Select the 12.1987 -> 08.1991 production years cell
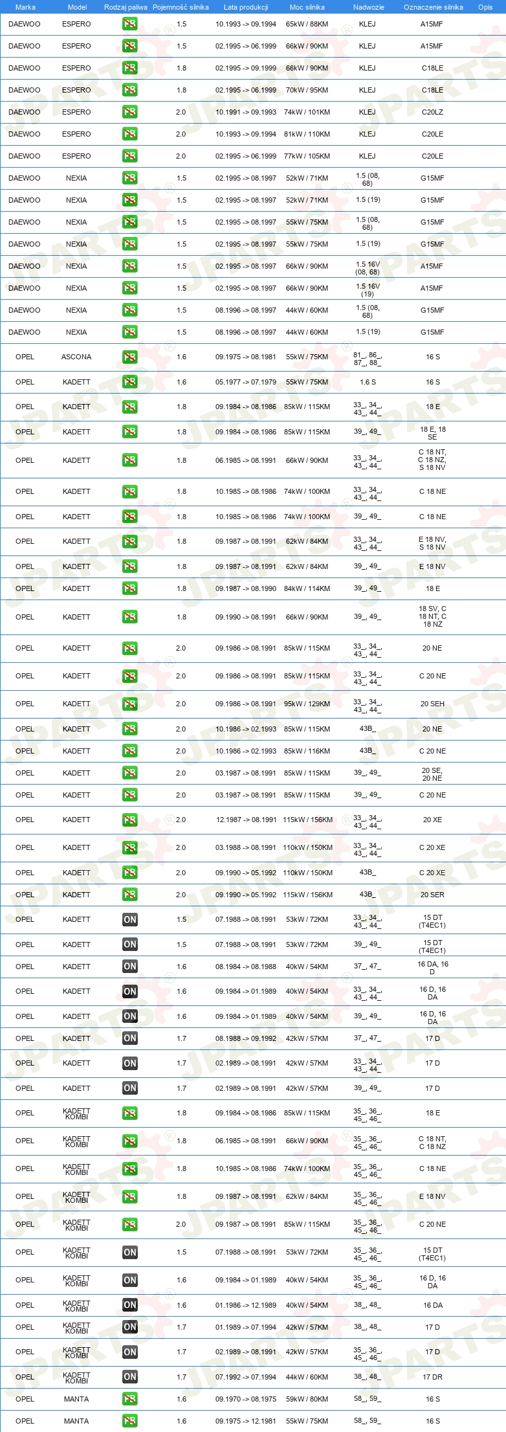The height and width of the screenshot is (1432, 506). [246, 820]
